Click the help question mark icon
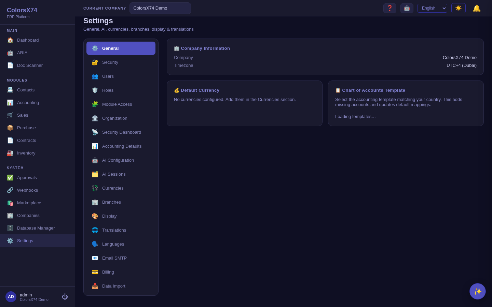 (x=390, y=8)
